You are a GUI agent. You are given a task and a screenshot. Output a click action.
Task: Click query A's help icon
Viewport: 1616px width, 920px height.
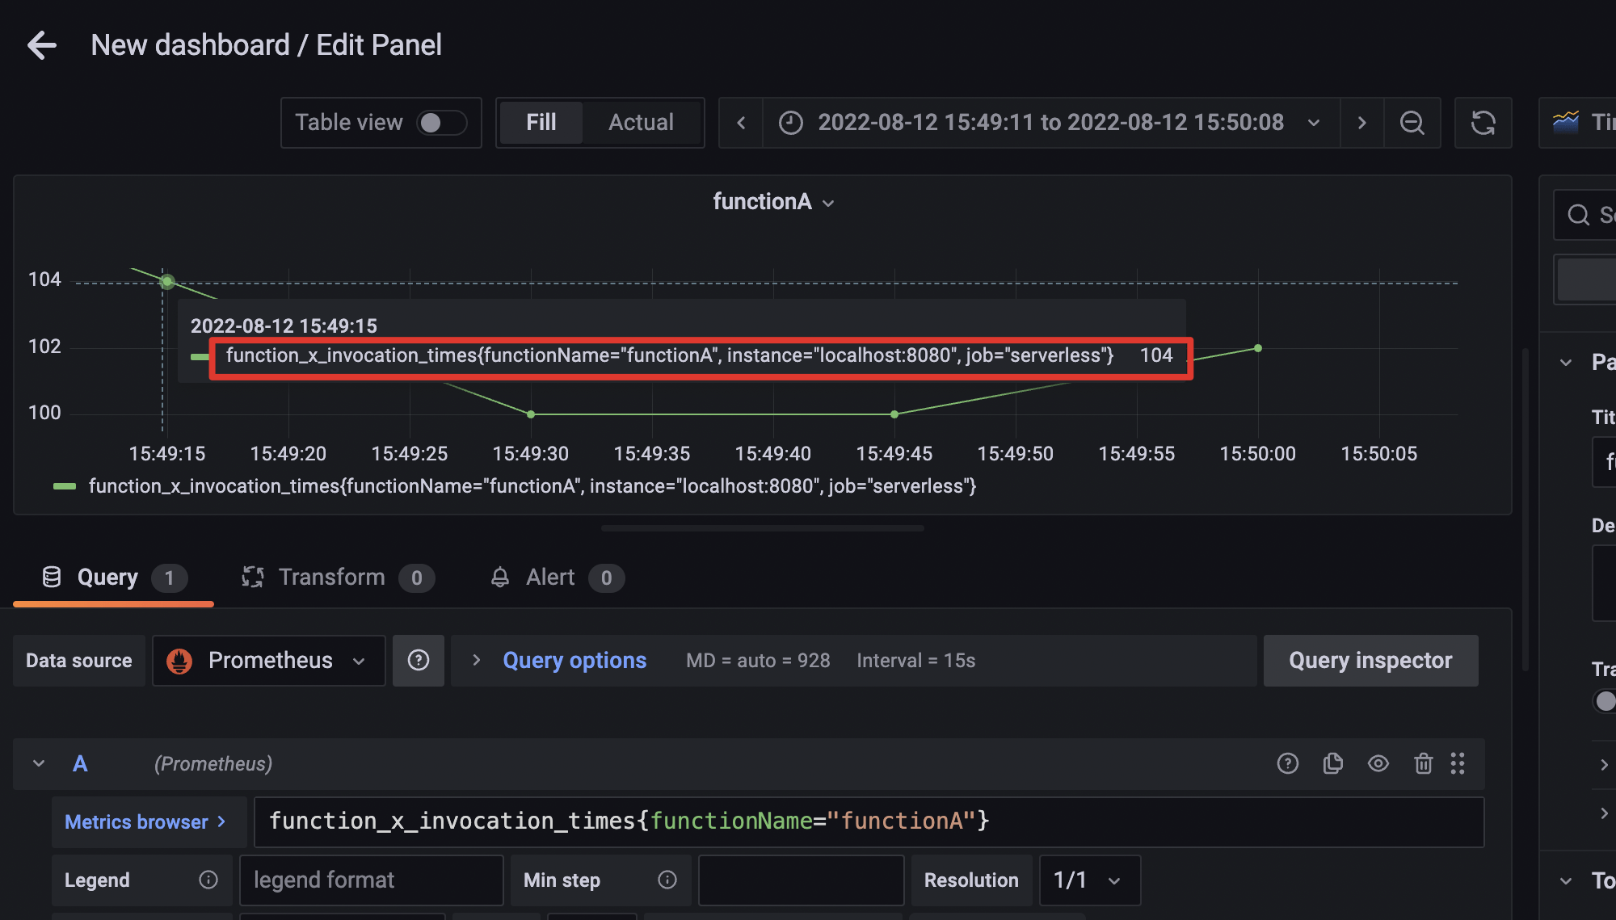coord(1287,763)
